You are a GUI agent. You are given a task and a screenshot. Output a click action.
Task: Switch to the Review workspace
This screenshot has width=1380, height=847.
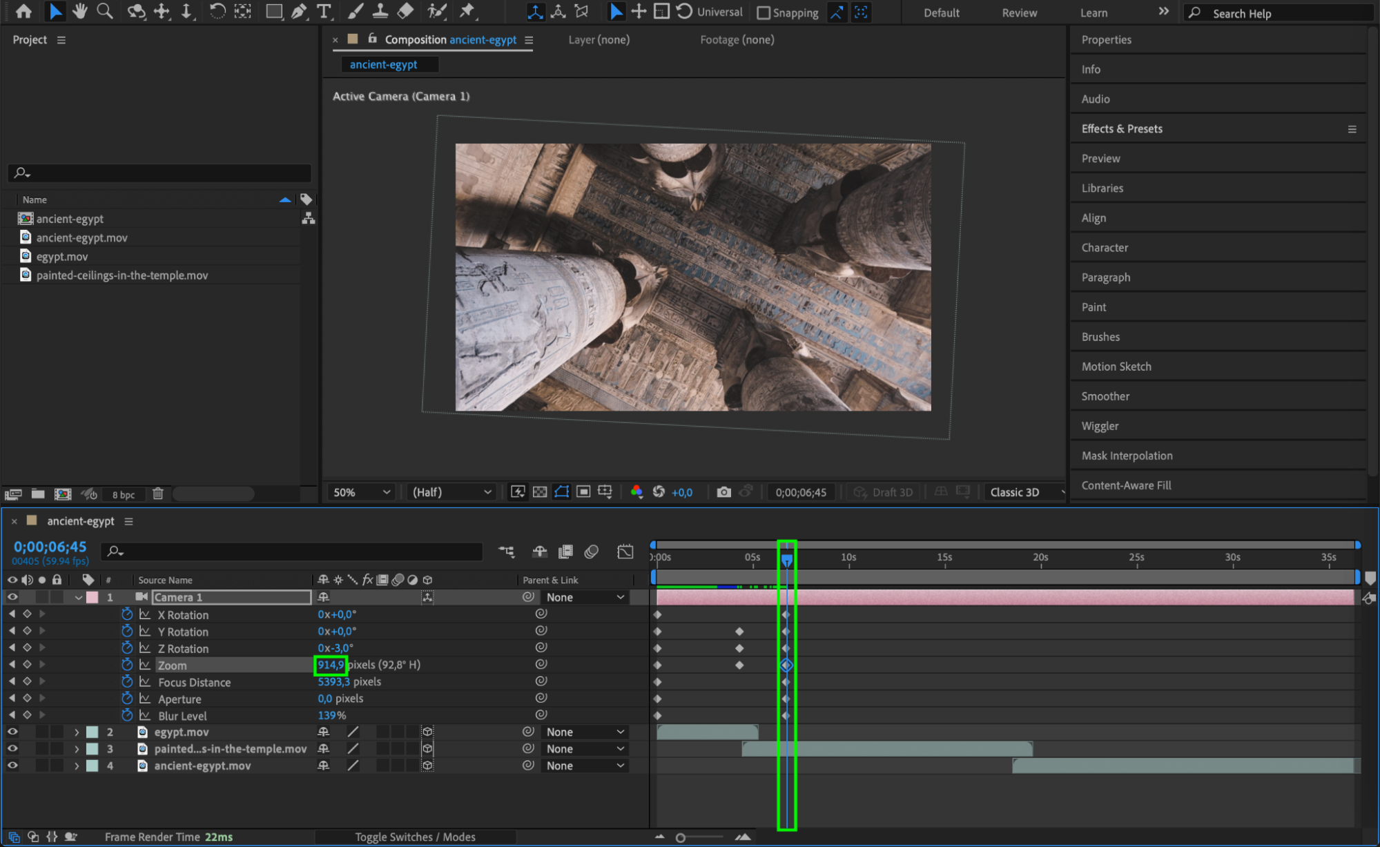[x=1019, y=12]
